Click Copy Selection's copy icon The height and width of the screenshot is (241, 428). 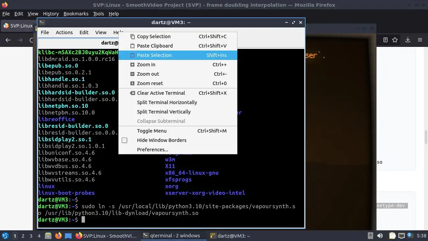(132, 36)
